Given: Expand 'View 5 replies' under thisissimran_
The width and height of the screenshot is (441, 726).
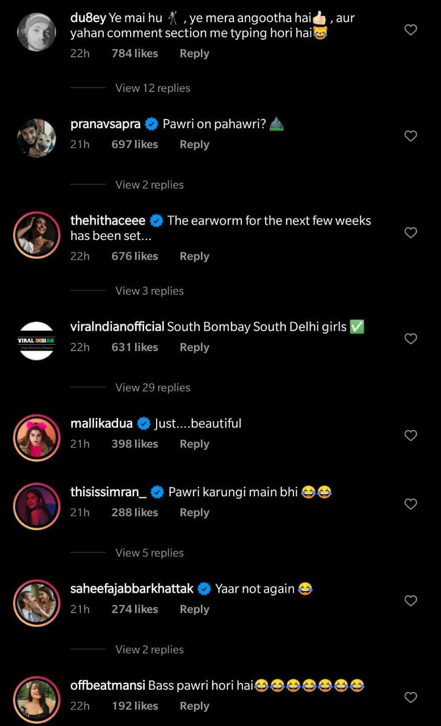Looking at the screenshot, I should tap(149, 552).
